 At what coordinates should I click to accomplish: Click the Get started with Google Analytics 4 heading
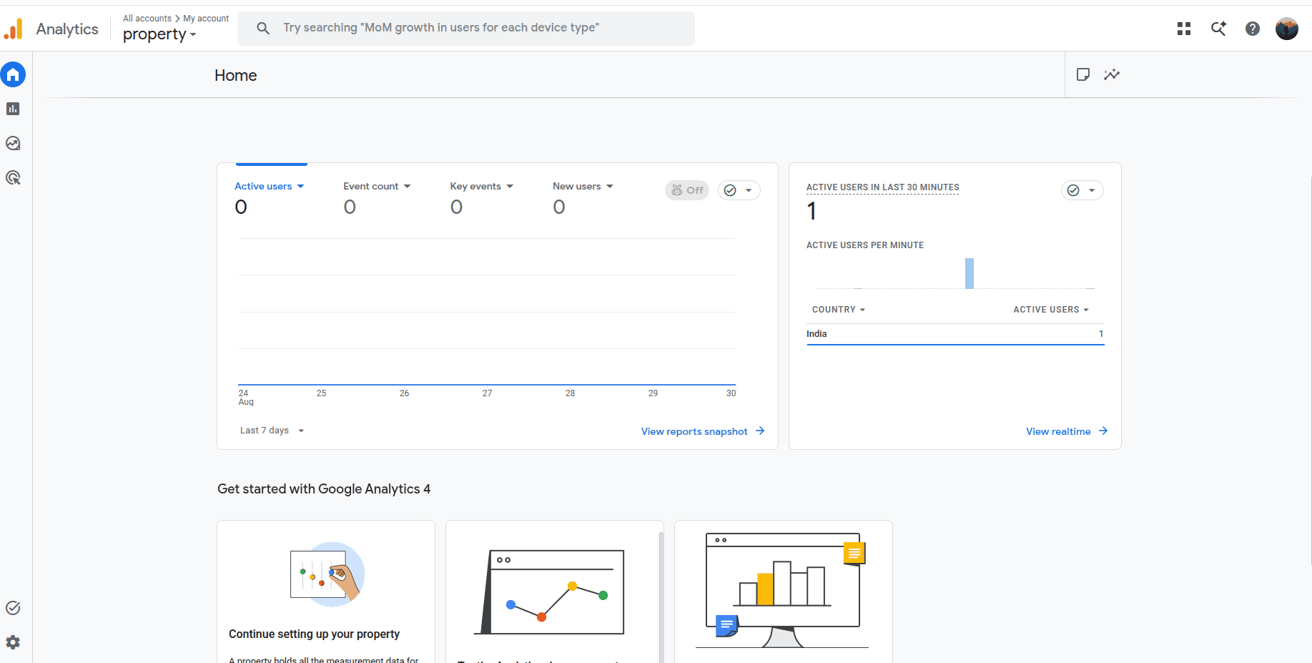pos(324,489)
